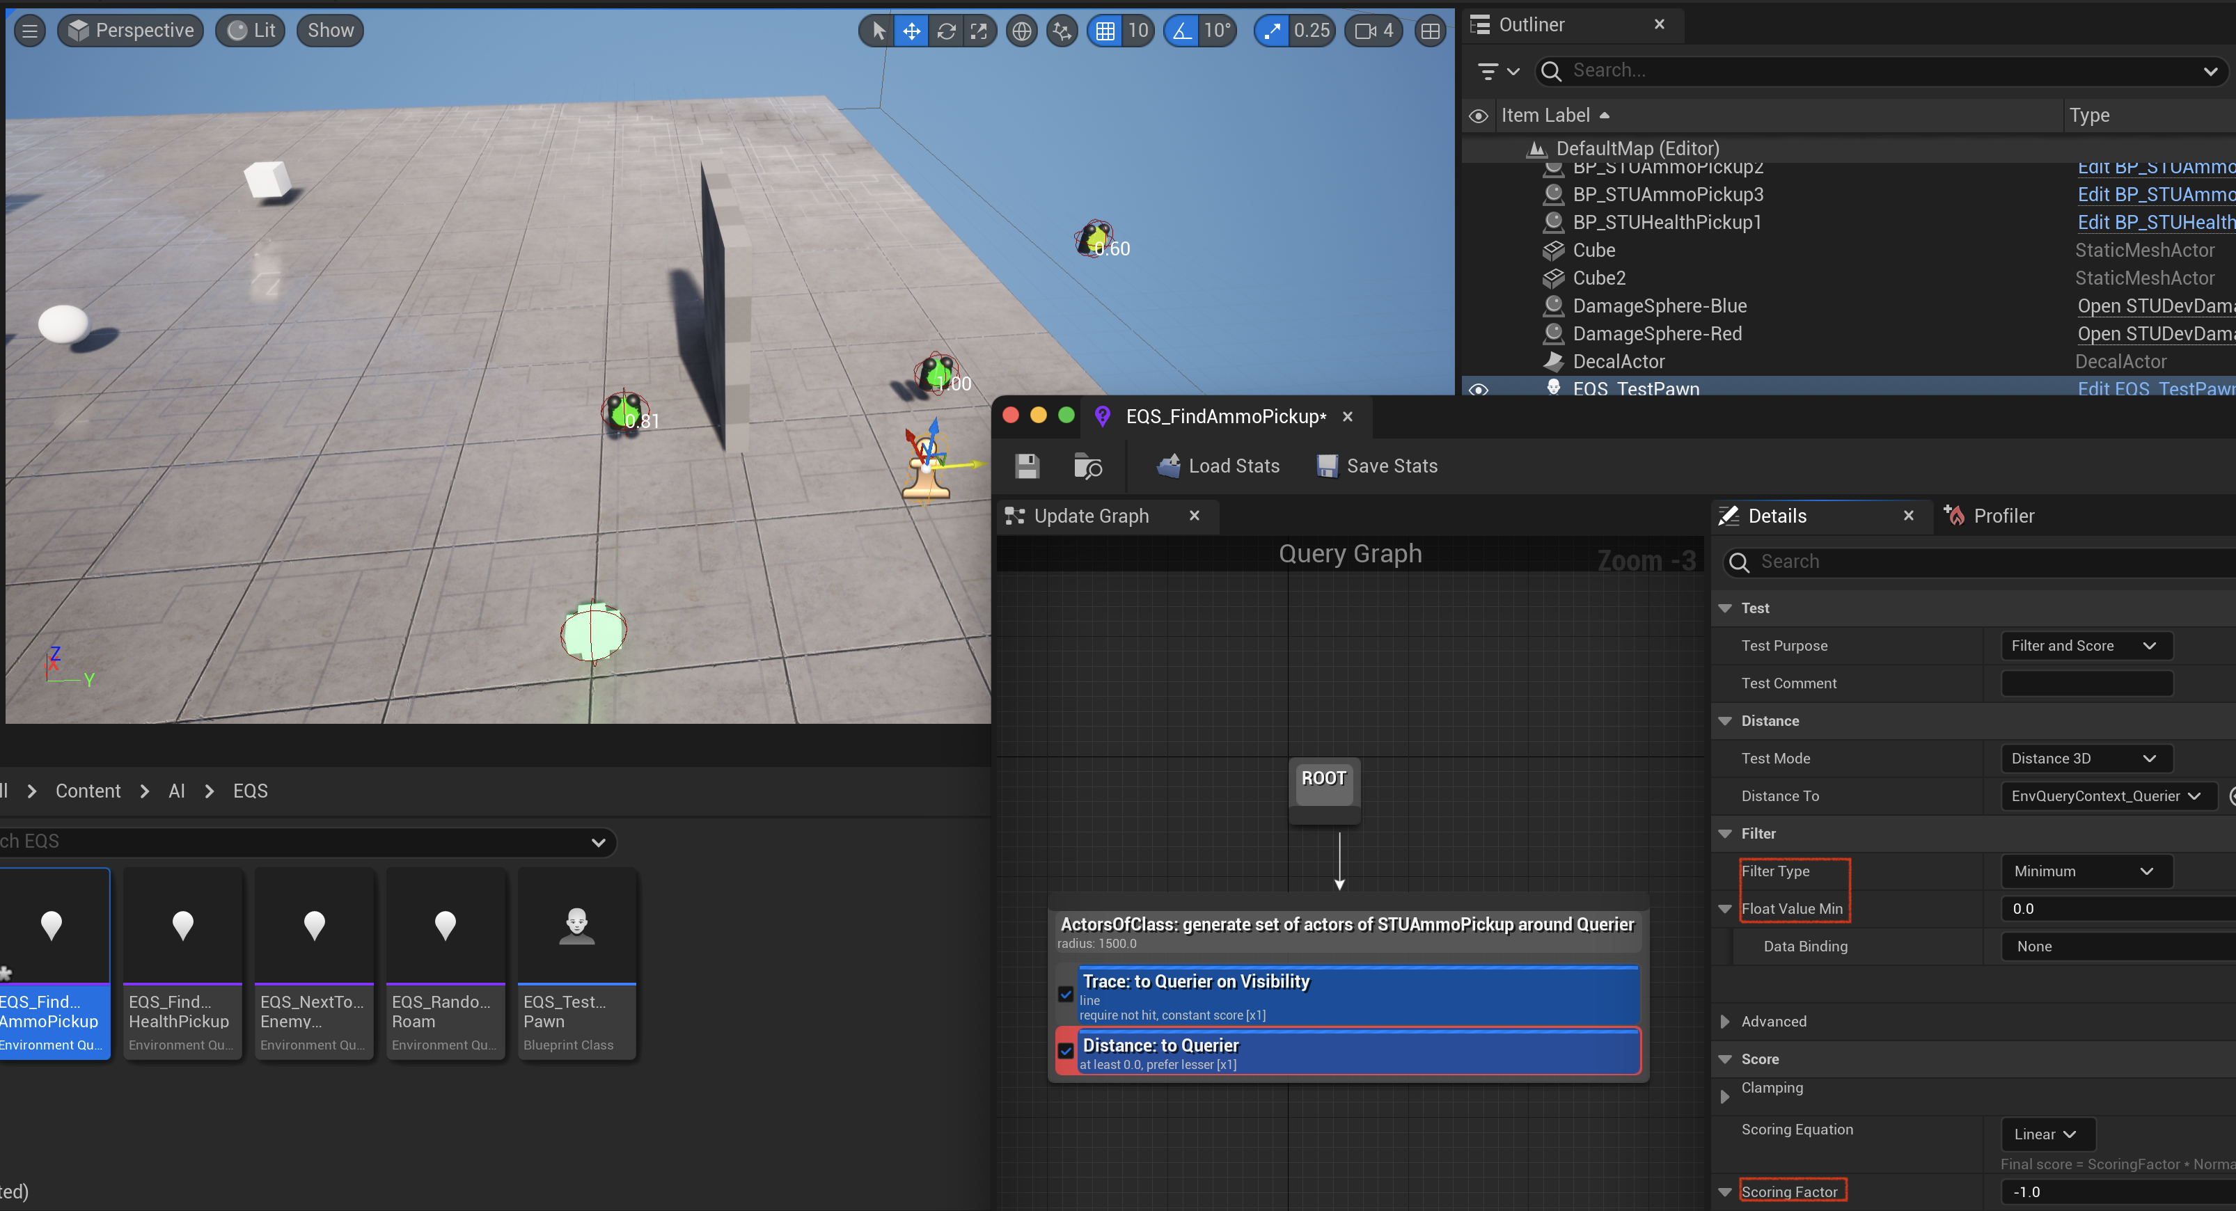Click Scoring Factor value -1.0
This screenshot has height=1211, width=2236.
[x=2118, y=1192]
